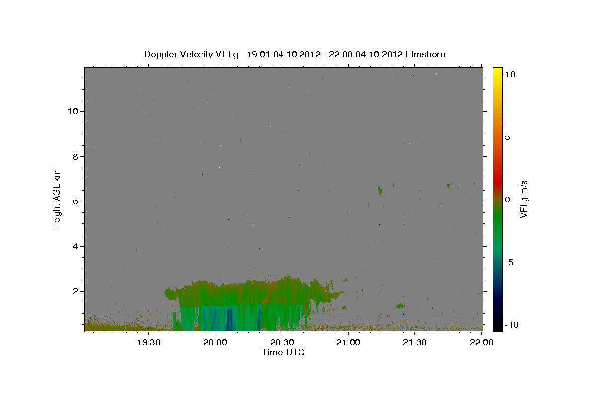Image resolution: width=597 pixels, height=398 pixels.
Task: Click the dark bottom of the colorbar
Action: [497, 321]
